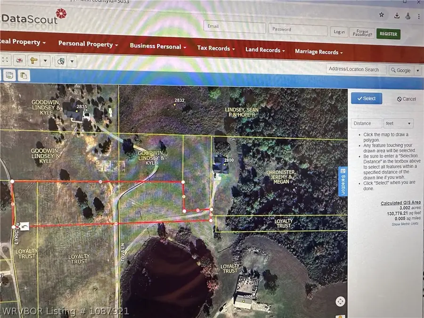Click the full extent zoom icon

(x=5, y=60)
